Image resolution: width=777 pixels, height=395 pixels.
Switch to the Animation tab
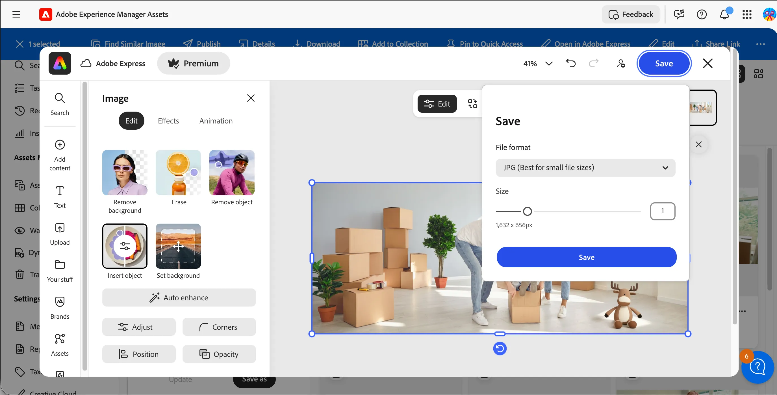216,121
